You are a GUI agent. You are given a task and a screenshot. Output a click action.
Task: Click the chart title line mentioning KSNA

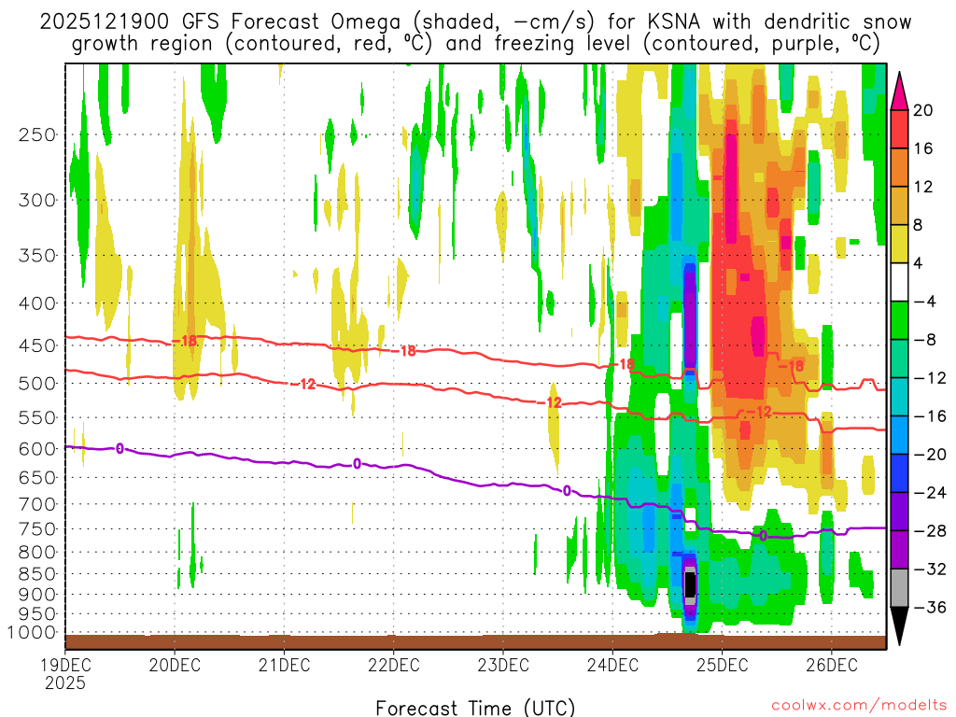coord(475,22)
